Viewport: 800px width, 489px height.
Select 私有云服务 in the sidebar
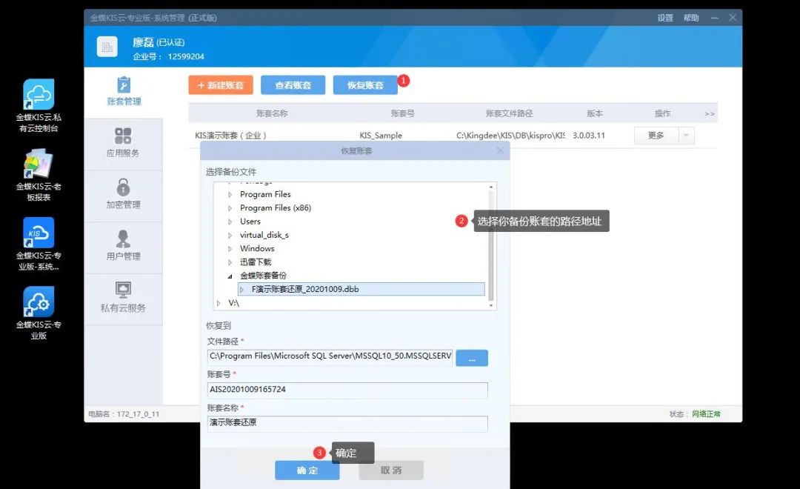[124, 298]
